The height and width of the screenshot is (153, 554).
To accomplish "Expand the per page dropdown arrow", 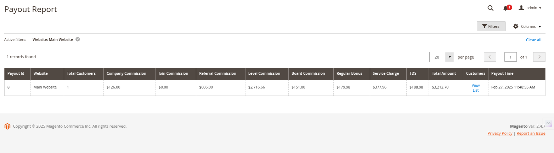I will tap(450, 57).
